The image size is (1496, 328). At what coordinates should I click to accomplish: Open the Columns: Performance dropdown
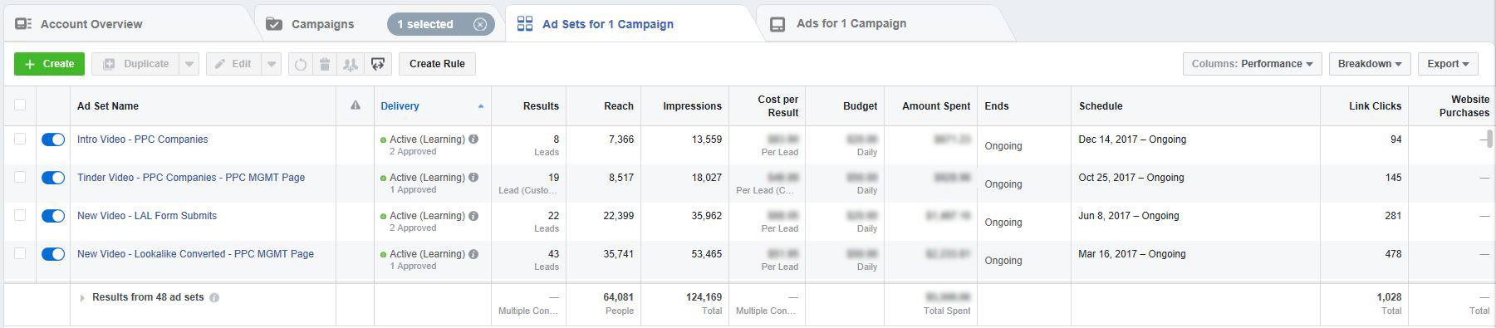1252,64
